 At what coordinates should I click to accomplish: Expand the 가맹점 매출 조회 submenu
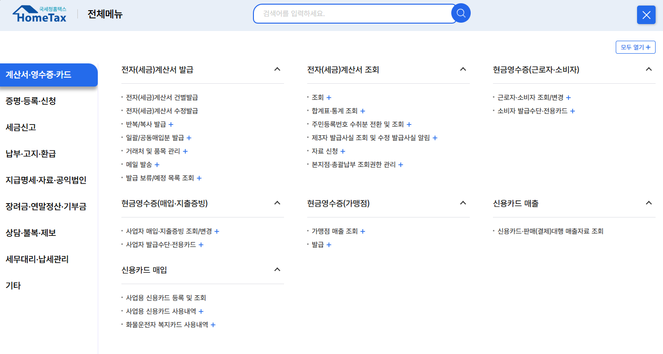pos(362,231)
